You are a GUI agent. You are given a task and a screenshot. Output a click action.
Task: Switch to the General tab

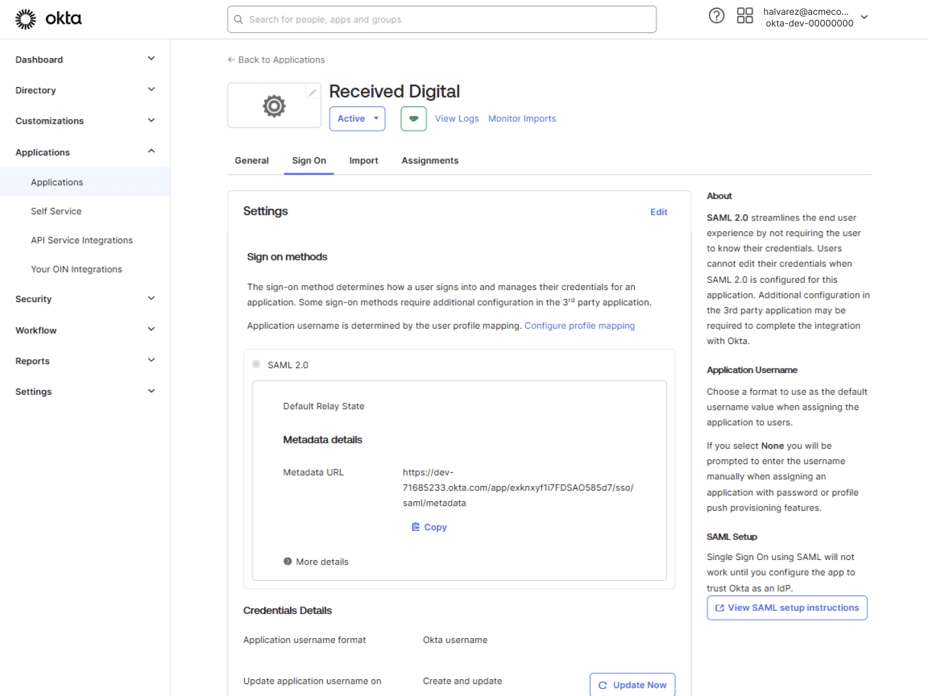[251, 160]
